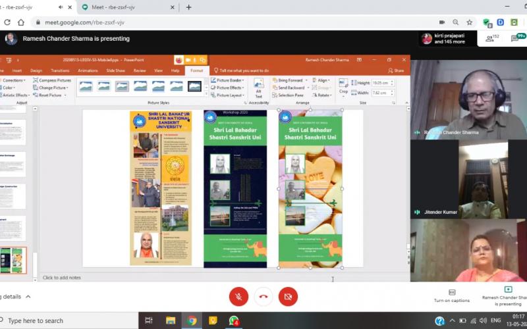The width and height of the screenshot is (527, 329).
Task: Click the Chrome icon in the taskbar
Action: tap(192, 320)
